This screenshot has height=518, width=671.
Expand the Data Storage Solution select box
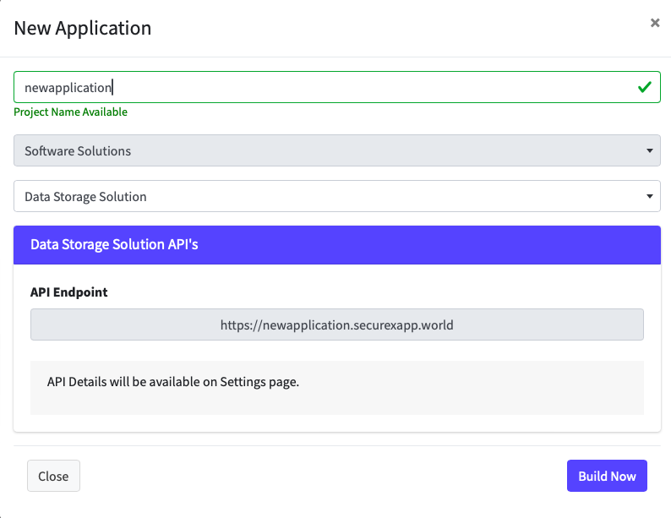pos(336,197)
